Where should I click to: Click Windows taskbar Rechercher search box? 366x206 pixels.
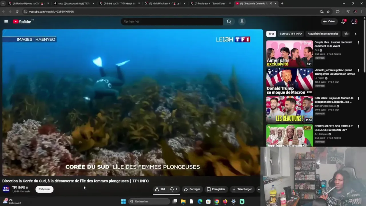[149, 201]
